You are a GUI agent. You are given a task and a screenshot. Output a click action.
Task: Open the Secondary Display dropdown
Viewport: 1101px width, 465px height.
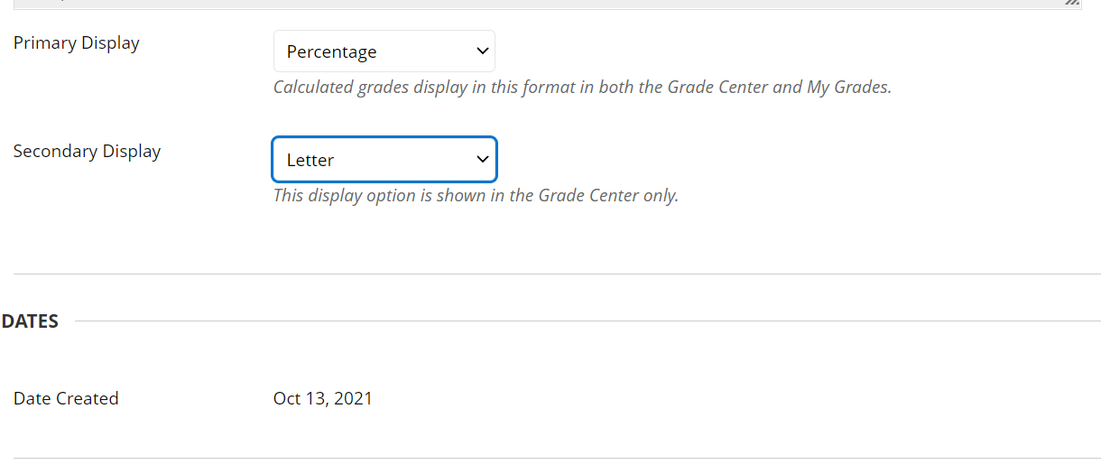coord(384,160)
